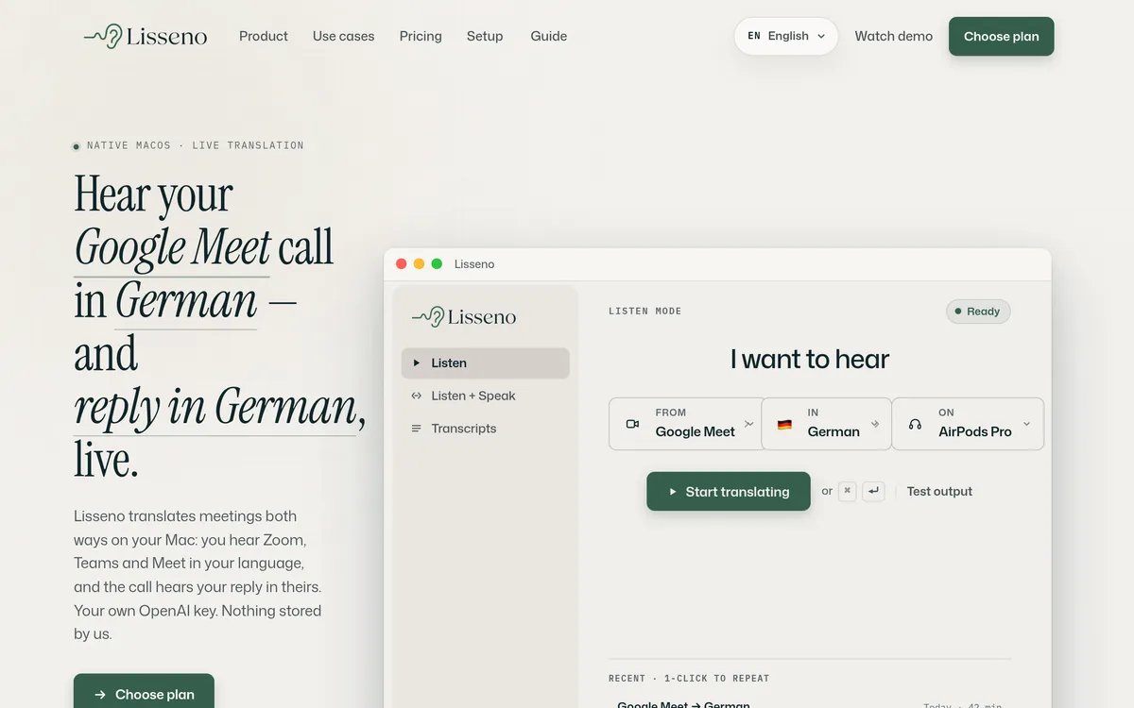Click the green dot beside the Native macOS label
This screenshot has width=1134, height=708.
pyautogui.click(x=77, y=146)
